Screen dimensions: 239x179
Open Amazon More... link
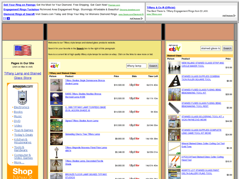(x=19, y=162)
